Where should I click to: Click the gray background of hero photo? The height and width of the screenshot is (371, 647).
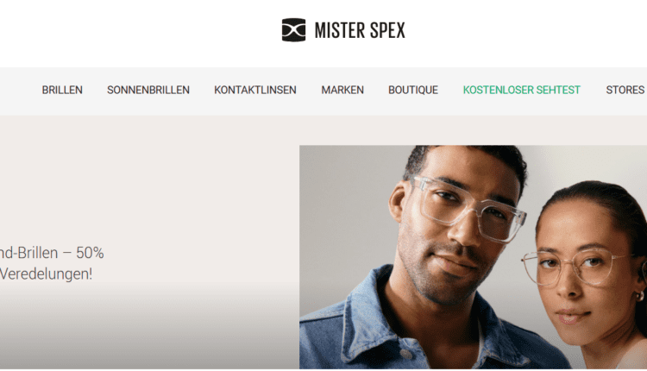(x=342, y=206)
